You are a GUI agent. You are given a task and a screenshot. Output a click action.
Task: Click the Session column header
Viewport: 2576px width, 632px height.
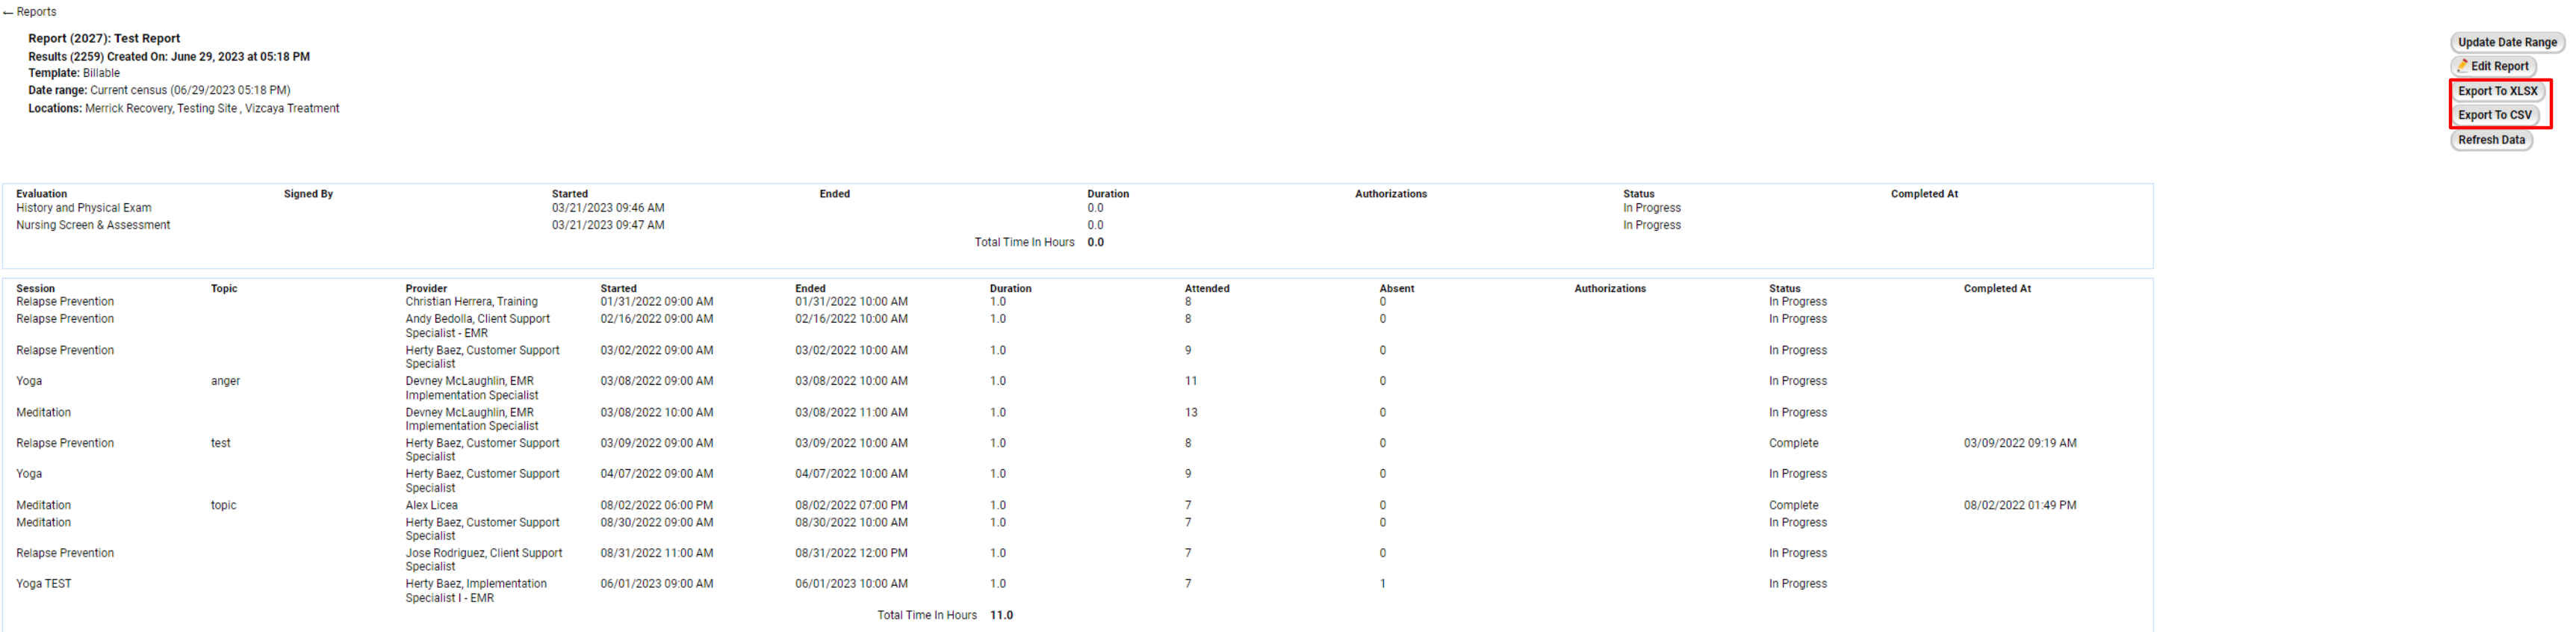coord(35,288)
